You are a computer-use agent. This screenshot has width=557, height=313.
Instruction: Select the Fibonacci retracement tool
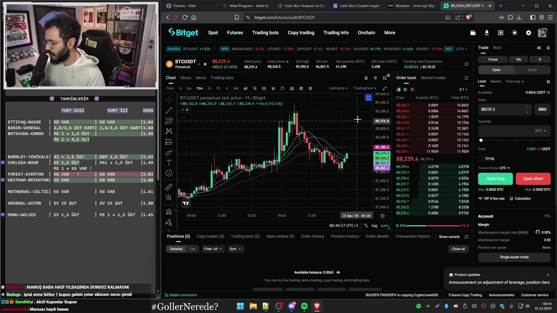169,120
